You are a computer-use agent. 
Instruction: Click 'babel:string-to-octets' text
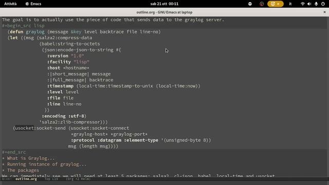[x=71, y=44]
